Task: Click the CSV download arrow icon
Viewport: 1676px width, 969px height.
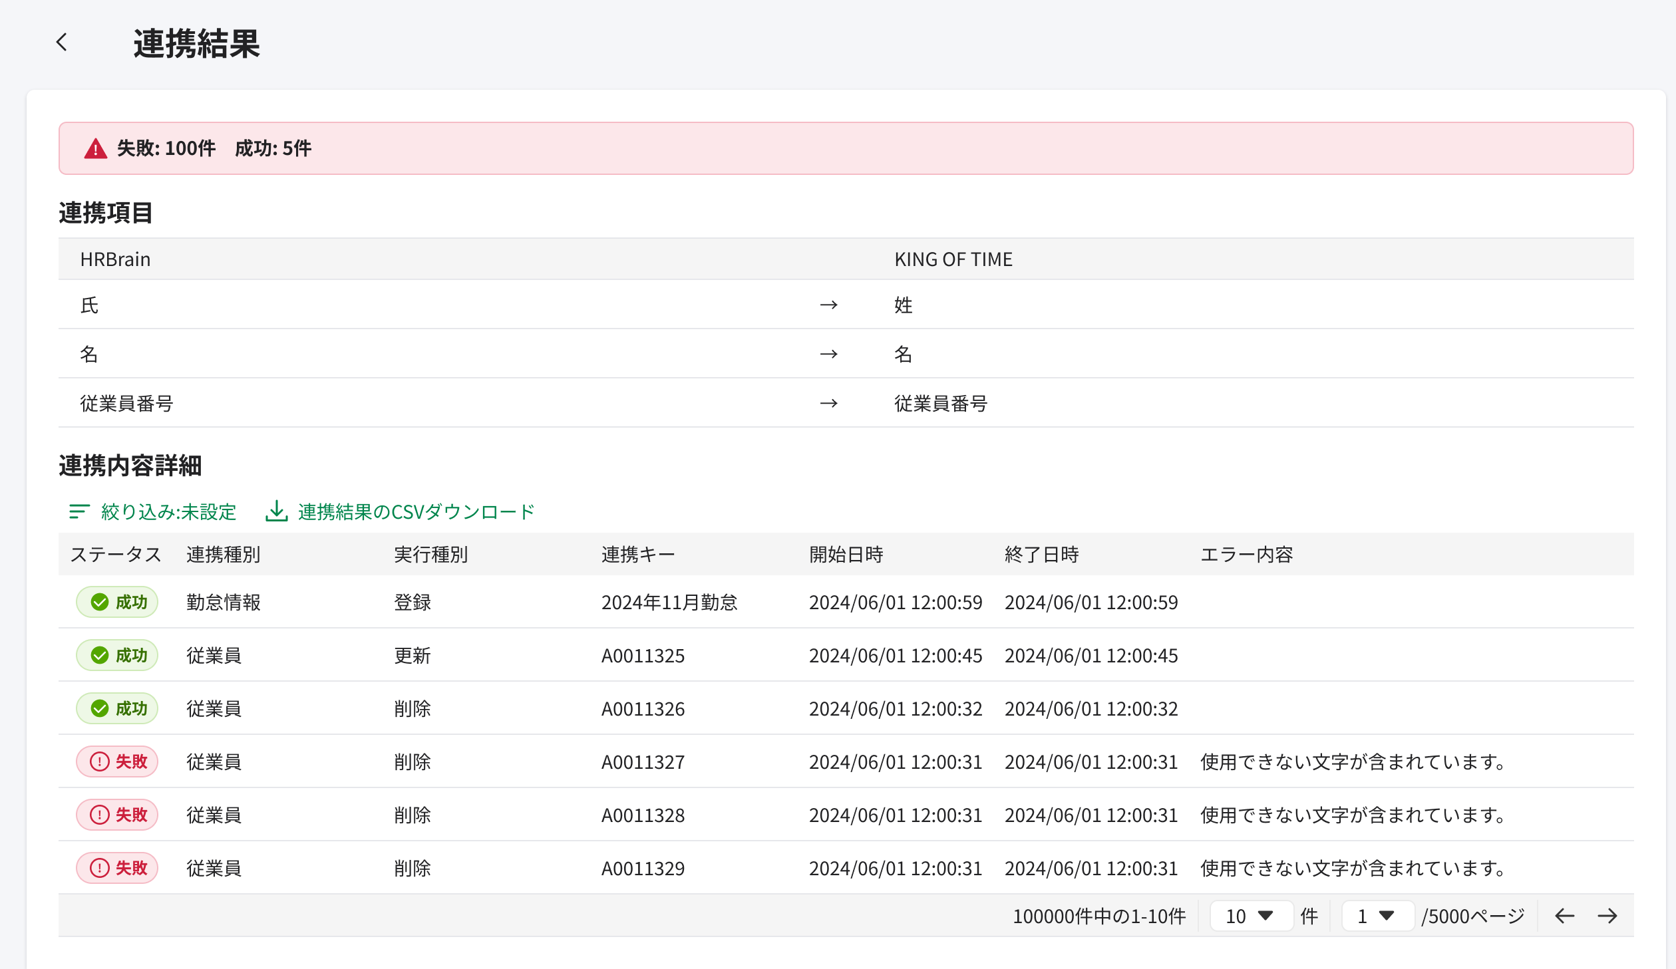Action: 277,511
